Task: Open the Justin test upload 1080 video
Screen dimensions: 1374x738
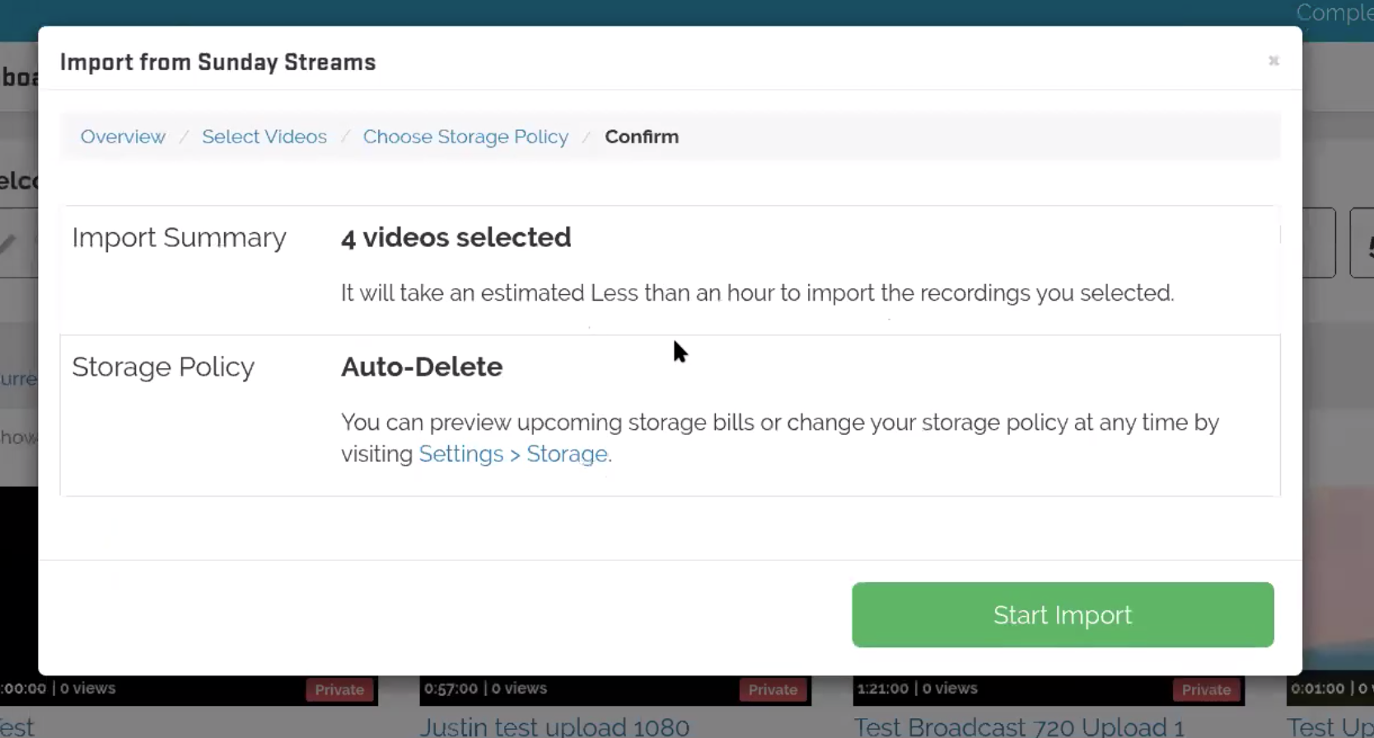Action: pyautogui.click(x=554, y=726)
